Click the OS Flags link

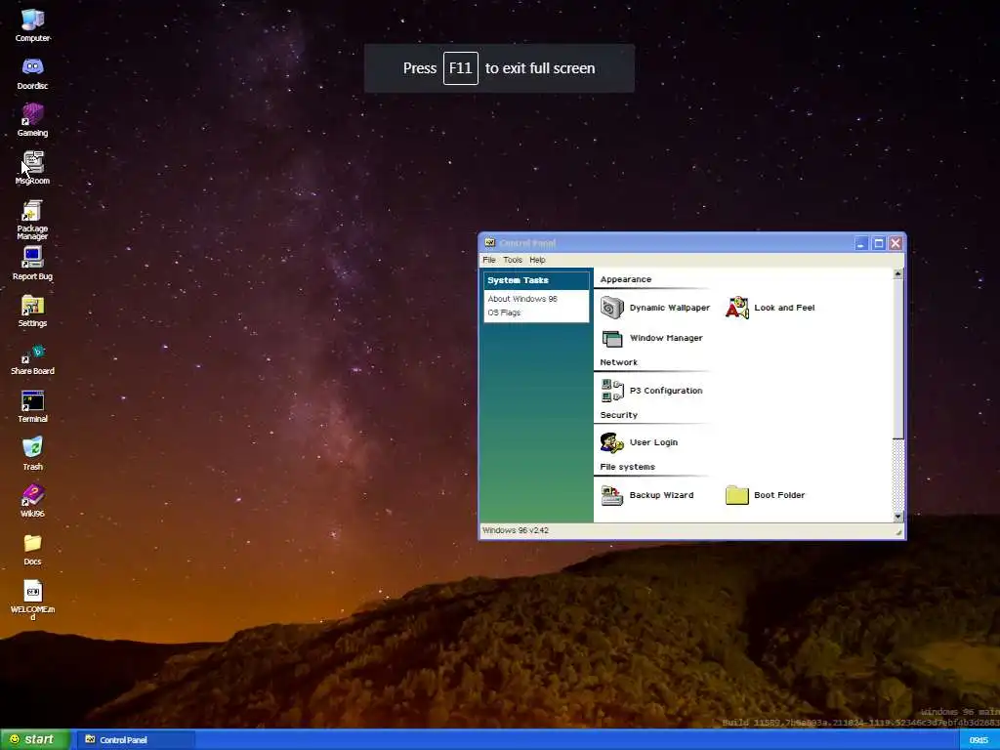pyautogui.click(x=504, y=312)
